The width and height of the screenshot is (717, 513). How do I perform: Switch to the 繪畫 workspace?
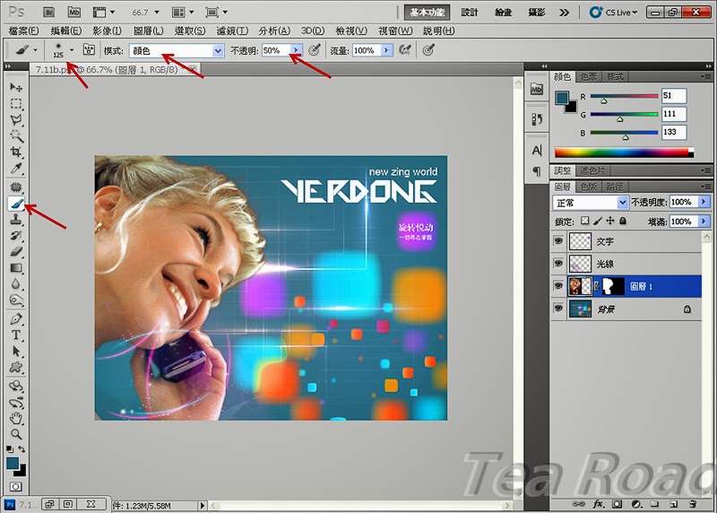tap(503, 13)
